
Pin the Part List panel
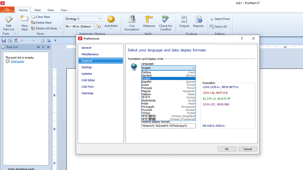(x=43, y=47)
